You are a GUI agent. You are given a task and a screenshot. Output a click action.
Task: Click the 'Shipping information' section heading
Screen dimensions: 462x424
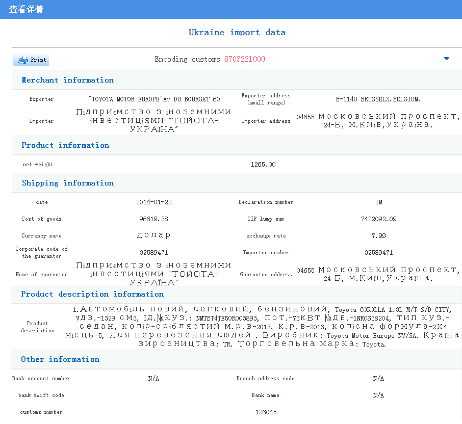[68, 183]
